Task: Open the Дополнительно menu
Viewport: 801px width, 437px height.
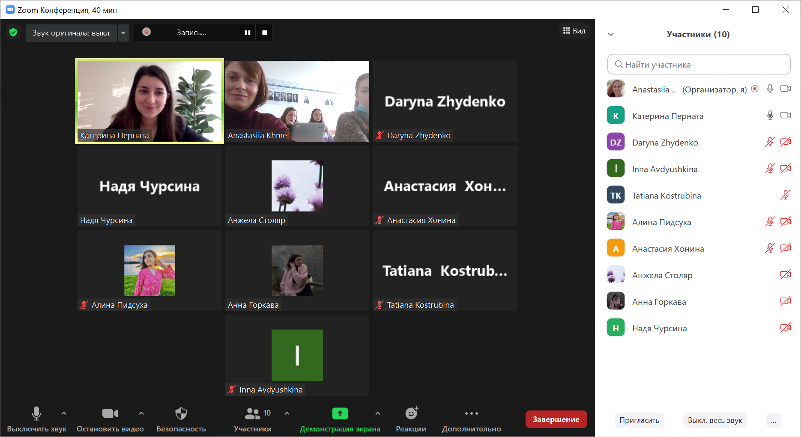Action: tap(471, 419)
